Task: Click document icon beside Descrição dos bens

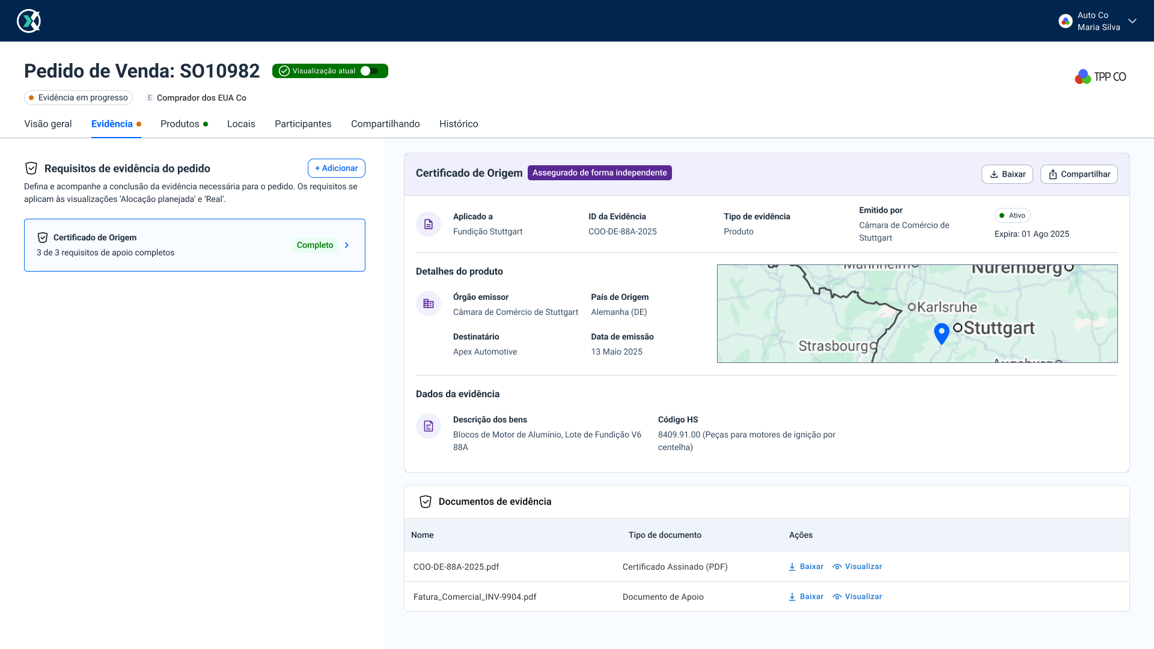Action: click(429, 426)
